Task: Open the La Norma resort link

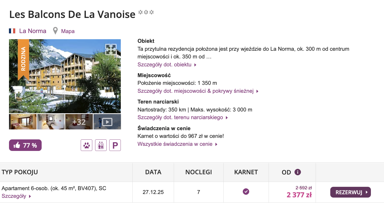Action: (x=33, y=31)
